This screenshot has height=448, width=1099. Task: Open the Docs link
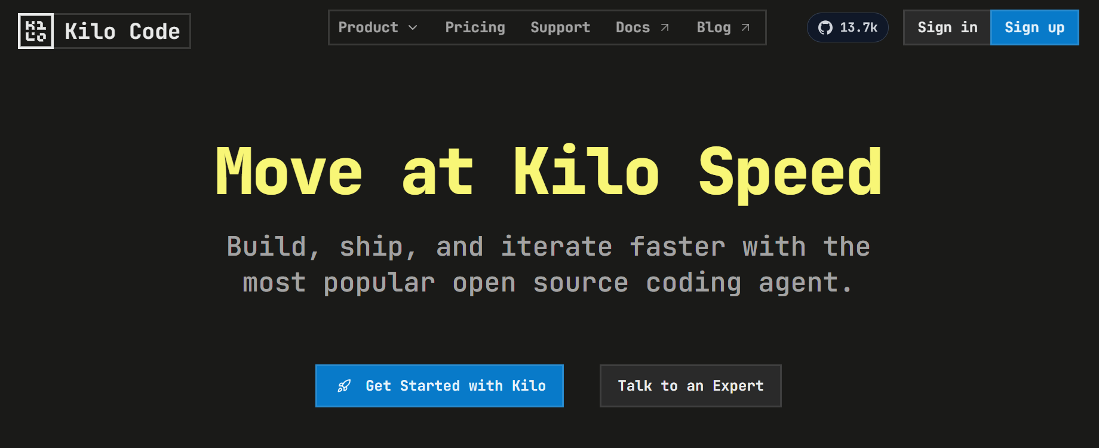(633, 27)
